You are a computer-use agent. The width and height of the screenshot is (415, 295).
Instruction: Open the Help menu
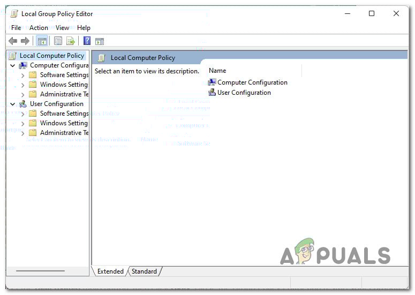coord(84,28)
